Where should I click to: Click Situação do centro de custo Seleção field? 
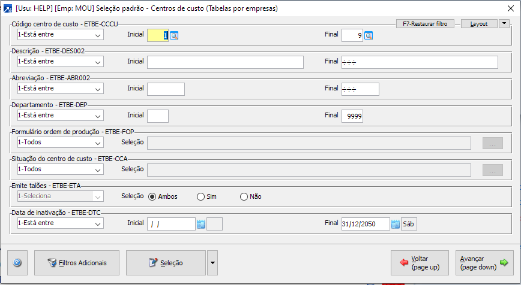309,170
